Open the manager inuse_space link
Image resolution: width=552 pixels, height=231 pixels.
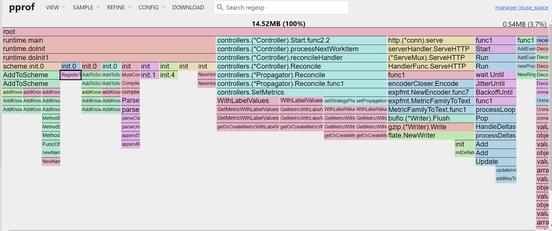pos(522,7)
